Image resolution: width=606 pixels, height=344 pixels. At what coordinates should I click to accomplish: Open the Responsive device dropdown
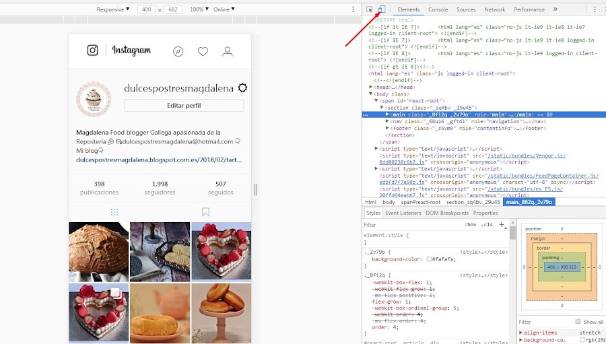(x=113, y=9)
